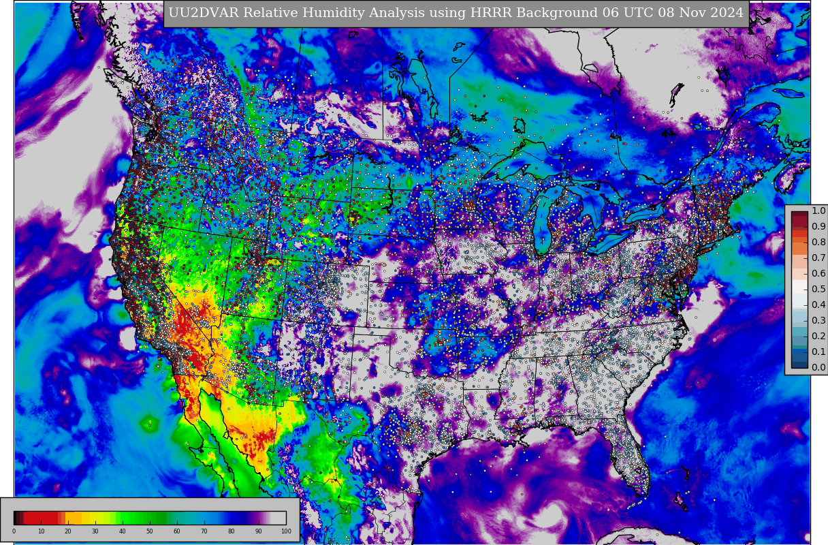Click the 50 tick on humidity colorbar
828x545 pixels.
click(x=150, y=531)
